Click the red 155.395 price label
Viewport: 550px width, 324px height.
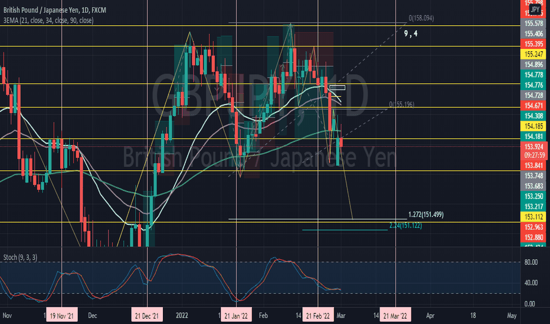coord(533,44)
